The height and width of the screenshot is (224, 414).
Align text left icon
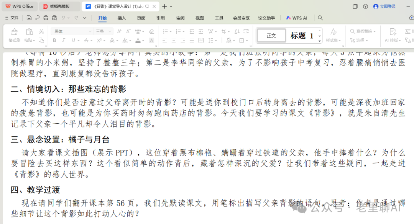(x=164, y=40)
